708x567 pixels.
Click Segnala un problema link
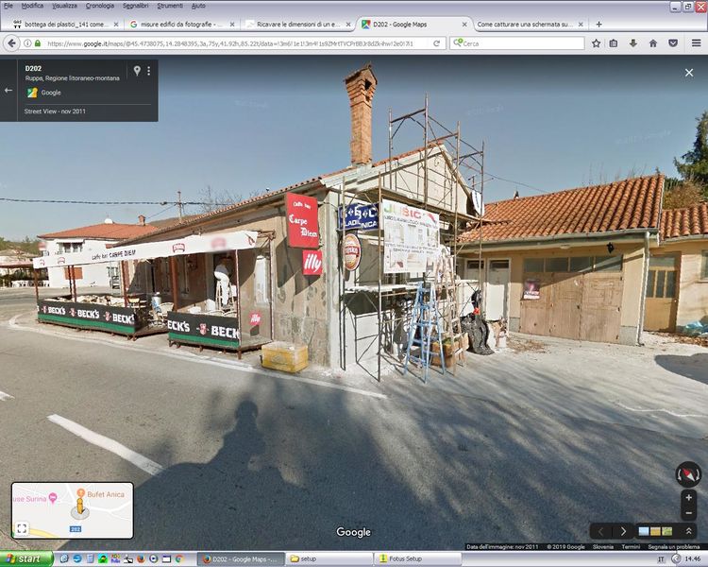click(674, 546)
